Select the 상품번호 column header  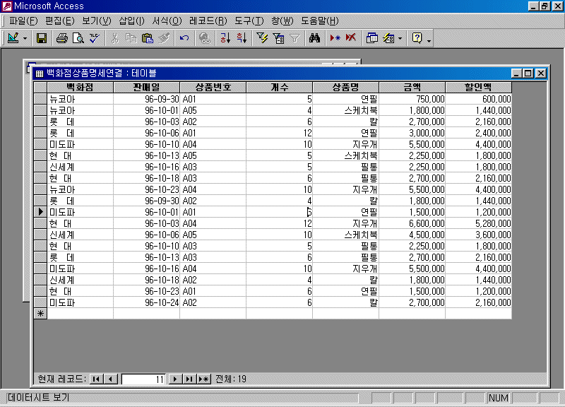click(x=213, y=87)
